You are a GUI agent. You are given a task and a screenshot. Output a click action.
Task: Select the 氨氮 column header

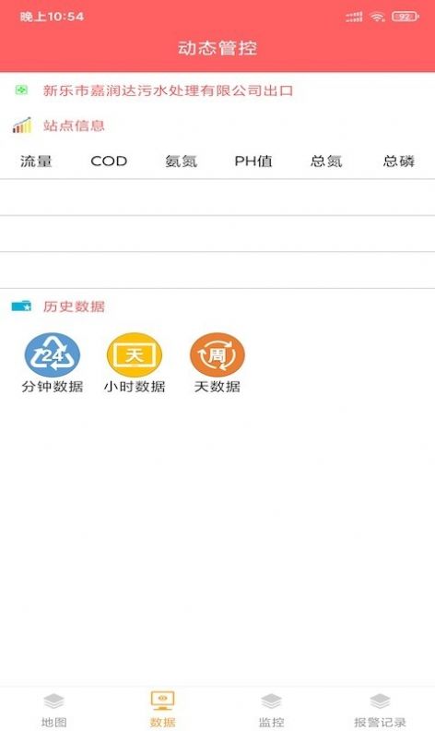182,162
